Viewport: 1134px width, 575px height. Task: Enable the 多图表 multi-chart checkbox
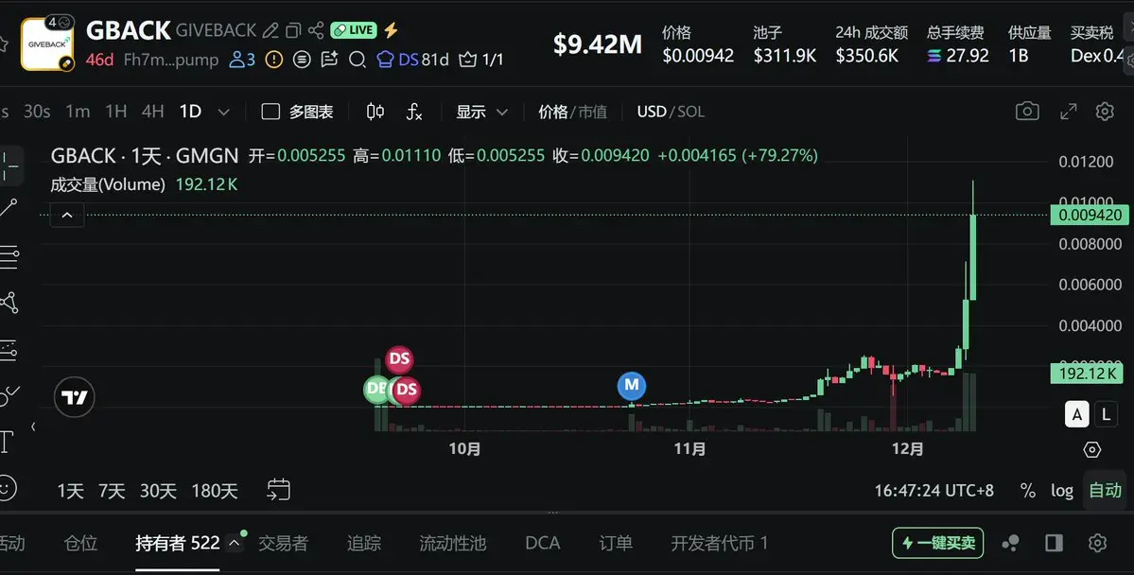[270, 112]
